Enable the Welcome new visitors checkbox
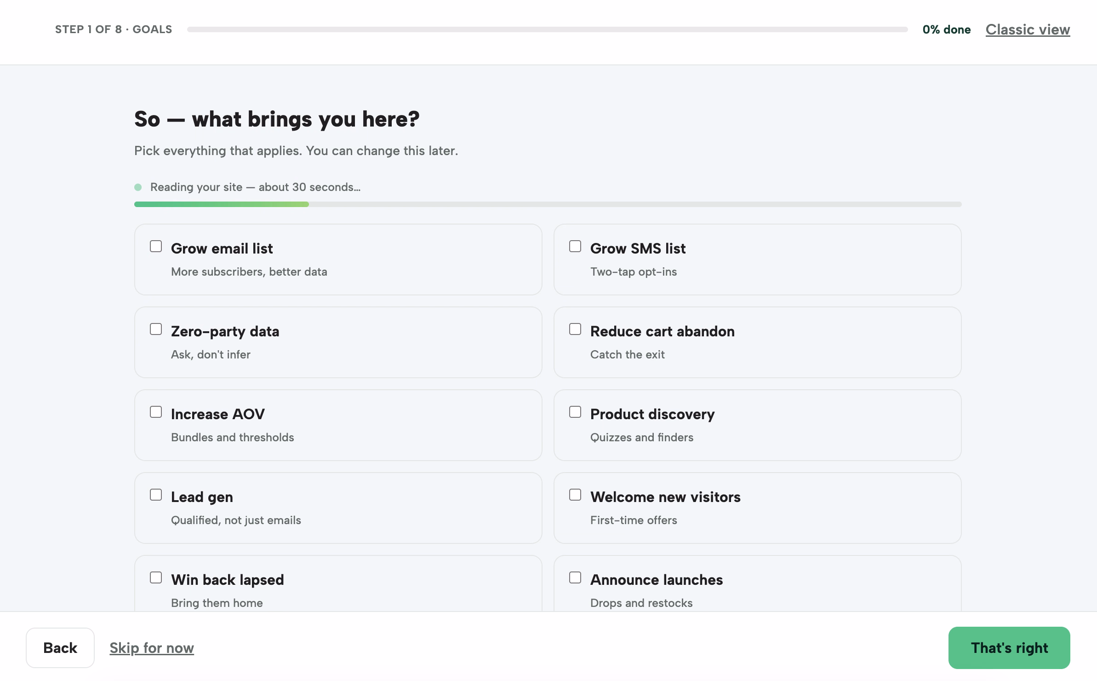The image size is (1097, 681). point(575,495)
